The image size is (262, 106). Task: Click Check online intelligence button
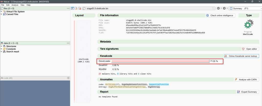220,16
